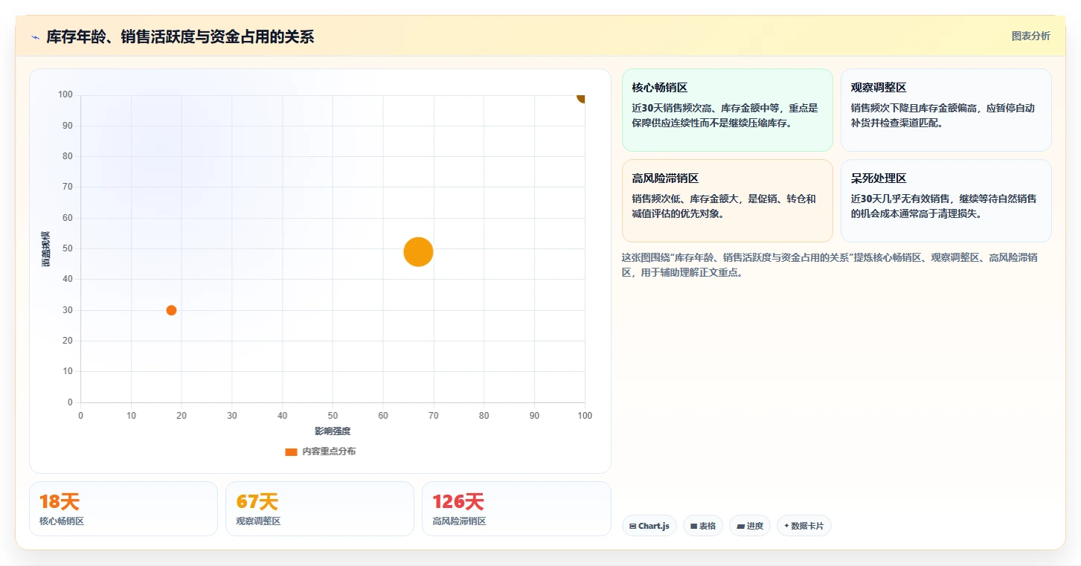Click the rotated 覆盖规模 y-axis title
Image resolution: width=1081 pixels, height=566 pixels.
pyautogui.click(x=46, y=249)
